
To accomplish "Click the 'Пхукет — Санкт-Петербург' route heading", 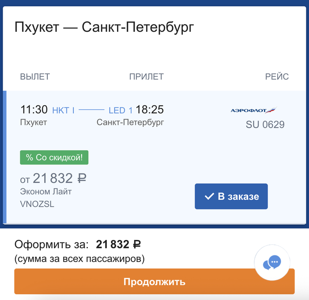I will 104,27.
